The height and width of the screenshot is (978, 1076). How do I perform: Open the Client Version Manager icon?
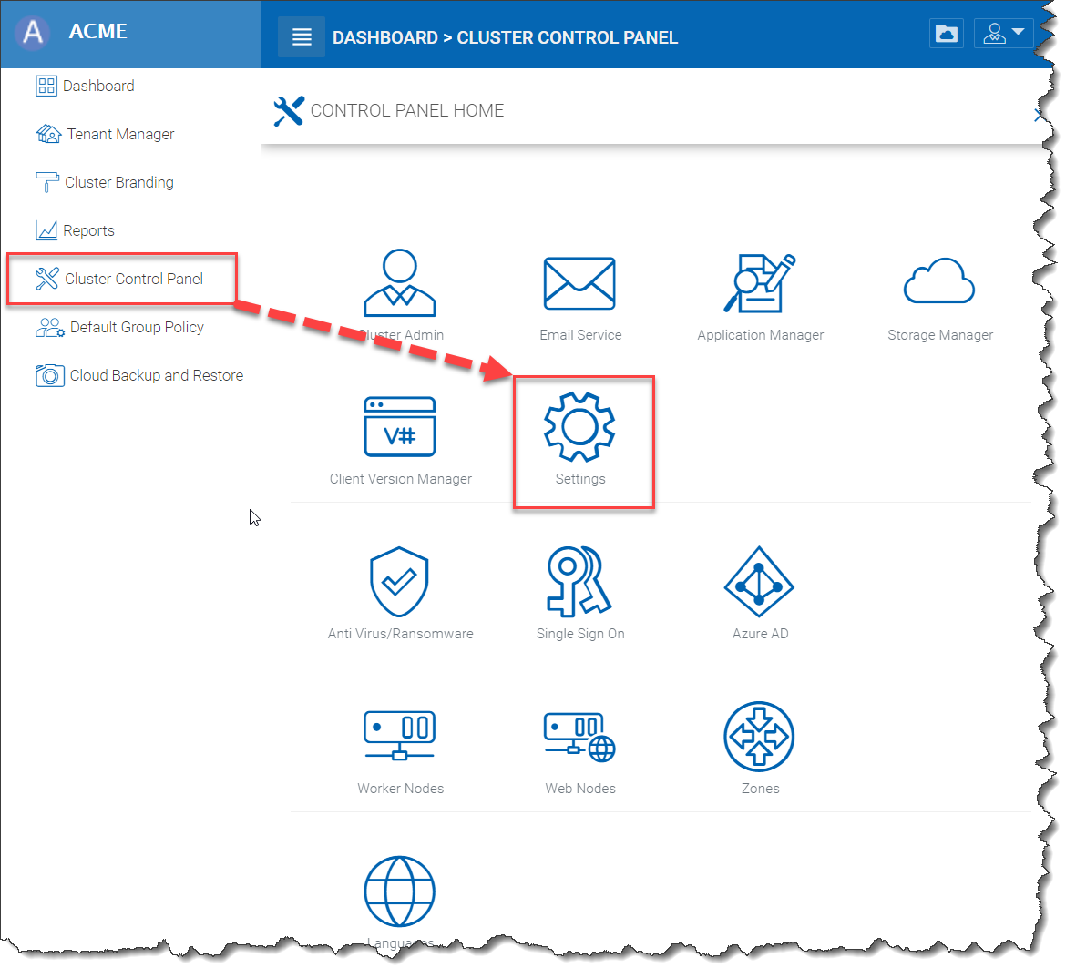point(400,427)
